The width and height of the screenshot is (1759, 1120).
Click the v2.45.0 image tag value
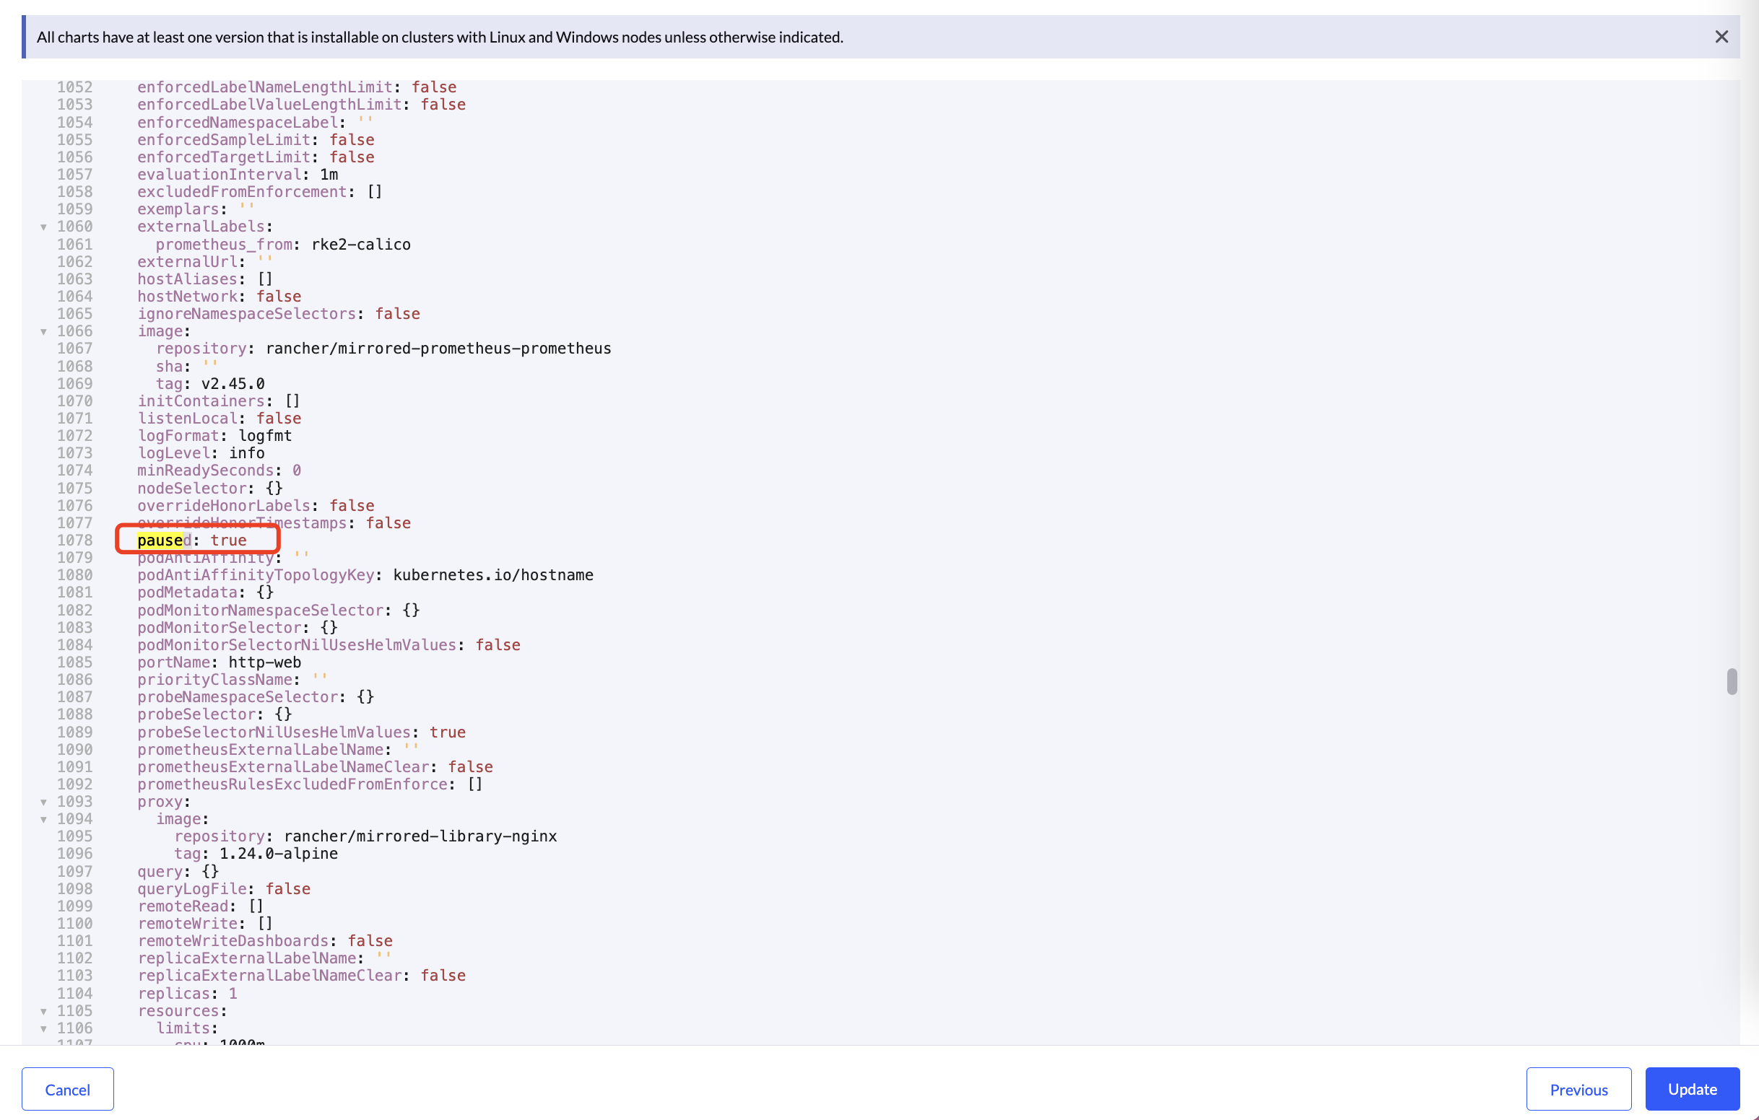click(233, 383)
